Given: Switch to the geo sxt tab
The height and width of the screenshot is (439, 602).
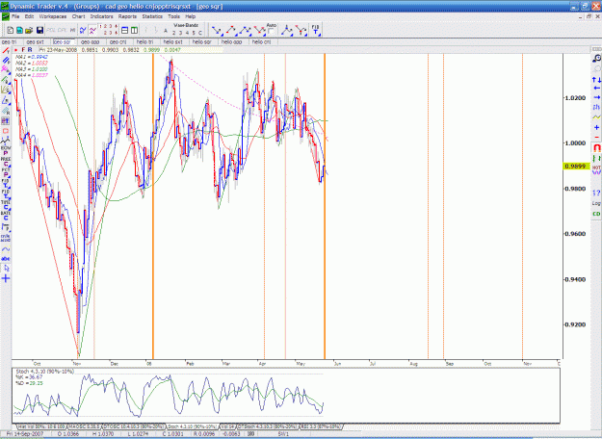Looking at the screenshot, I should tap(36, 41).
